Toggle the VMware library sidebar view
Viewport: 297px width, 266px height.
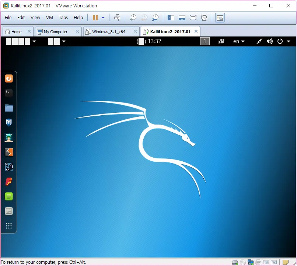(x=171, y=18)
